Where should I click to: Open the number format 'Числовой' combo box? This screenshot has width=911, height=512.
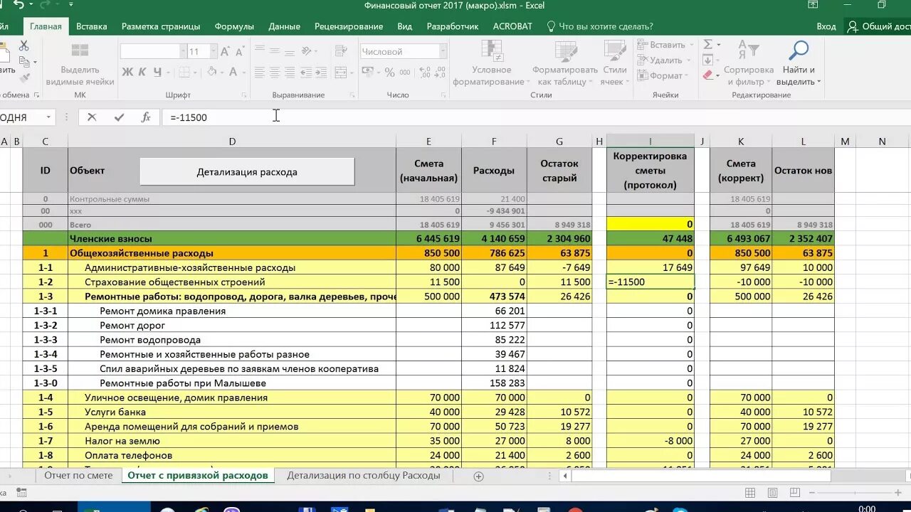pos(404,51)
